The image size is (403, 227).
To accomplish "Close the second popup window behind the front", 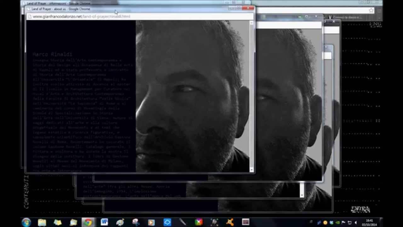I will pyautogui.click(x=316, y=16).
